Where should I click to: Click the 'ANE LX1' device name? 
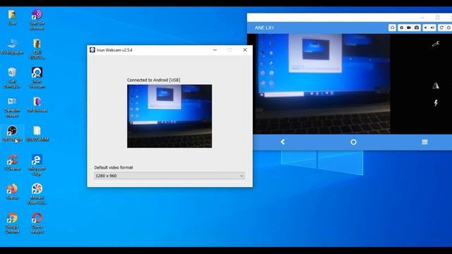pyautogui.click(x=264, y=28)
